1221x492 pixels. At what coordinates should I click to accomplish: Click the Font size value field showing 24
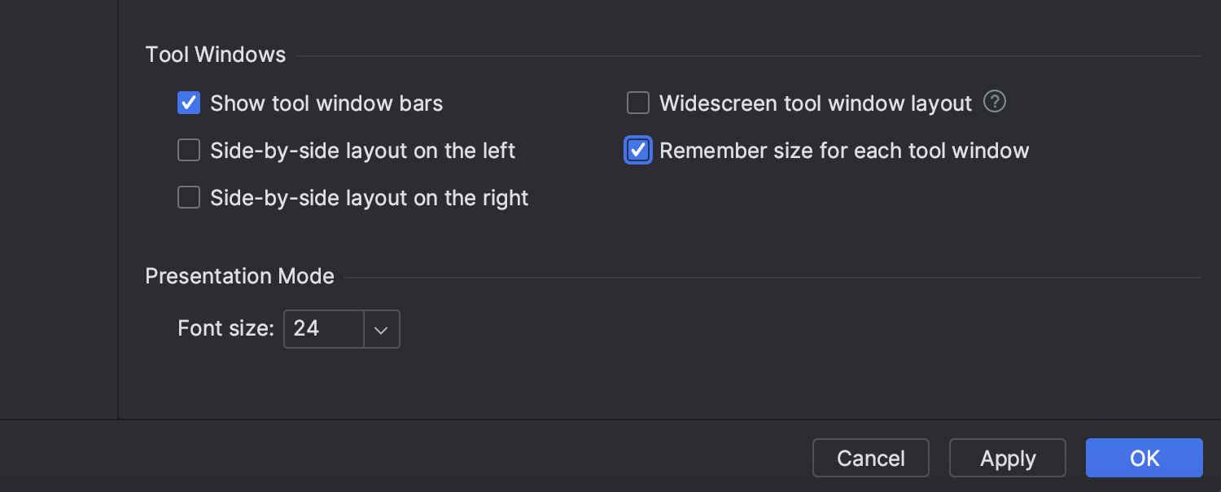tap(323, 329)
